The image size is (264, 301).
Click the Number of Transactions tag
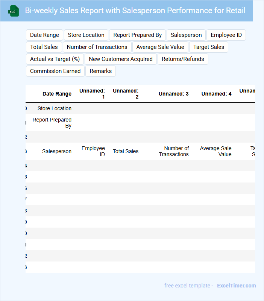point(97,47)
